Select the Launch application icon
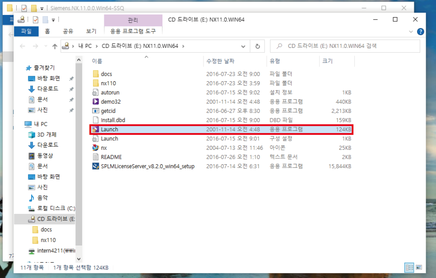The image size is (436, 278). (95, 129)
